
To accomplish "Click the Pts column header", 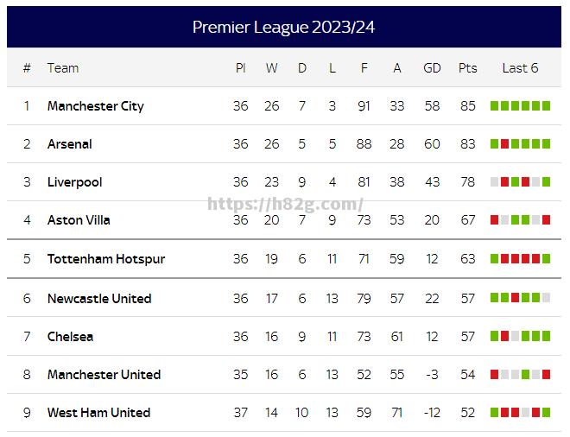I will click(467, 68).
